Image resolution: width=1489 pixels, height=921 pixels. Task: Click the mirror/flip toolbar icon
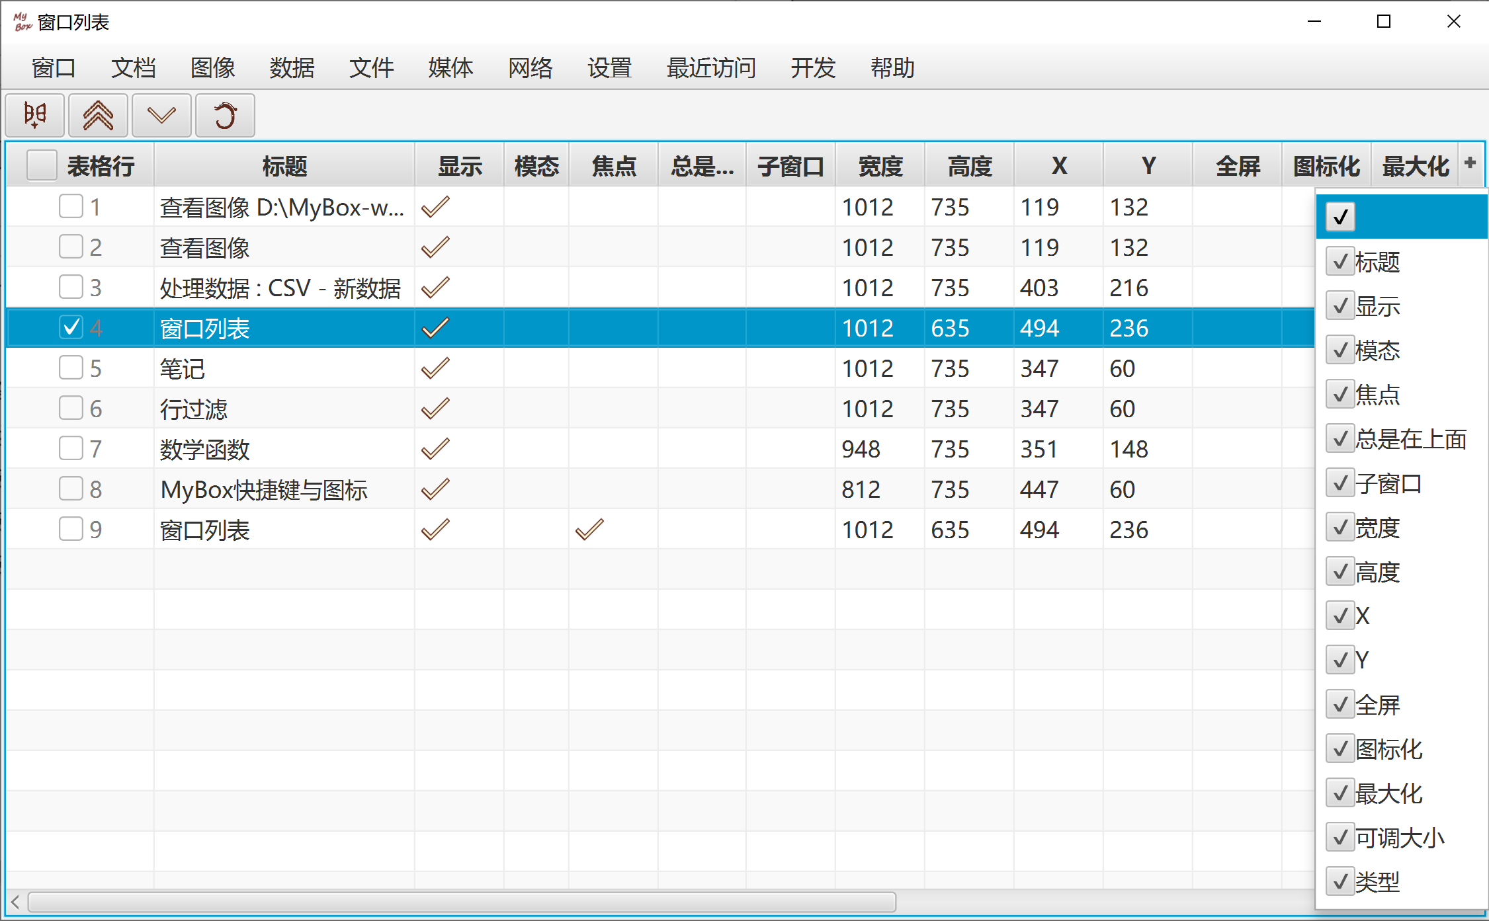coord(35,116)
